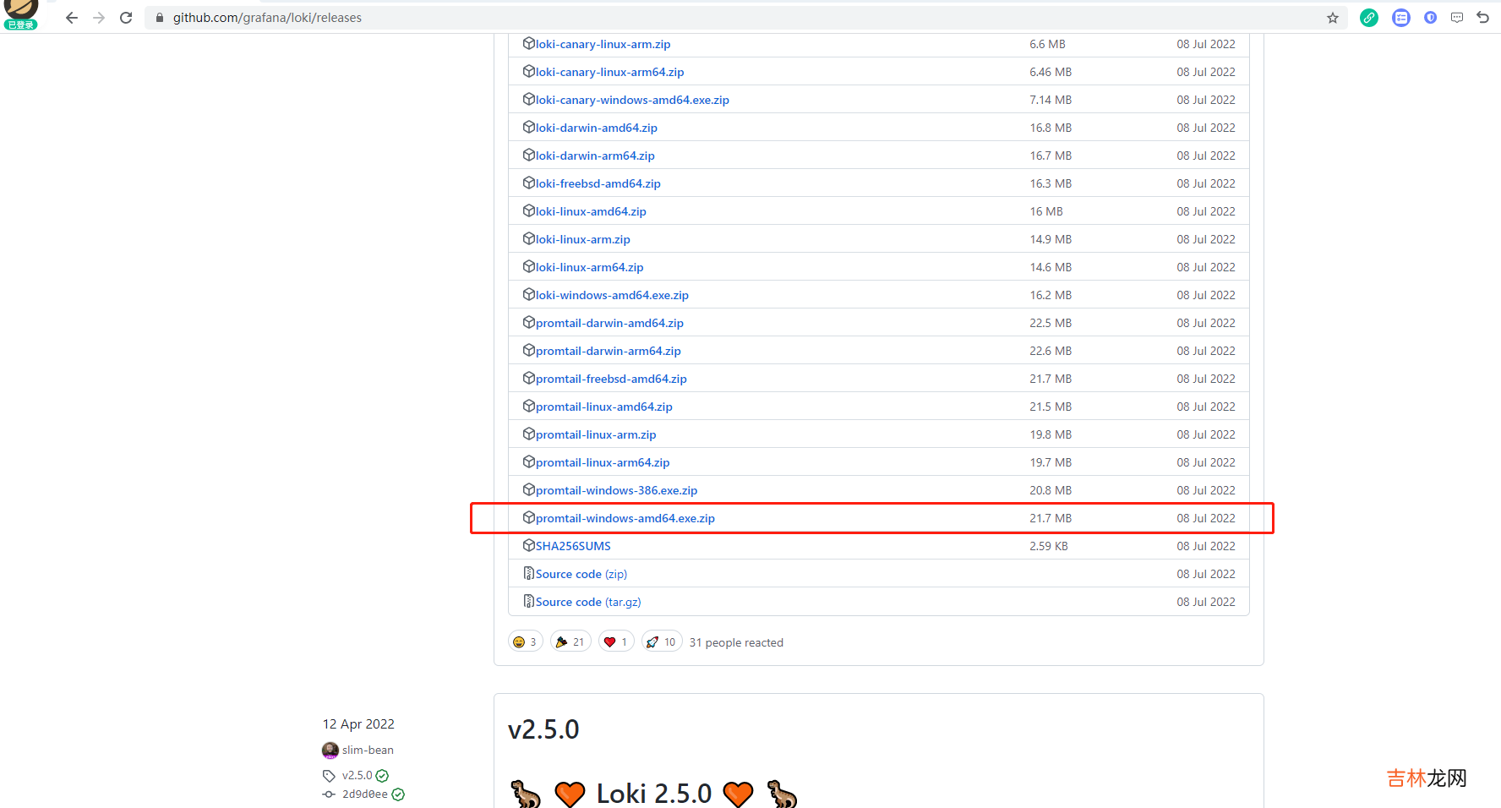Bookmark this page with the star icon
Image resolution: width=1501 pixels, height=808 pixels.
tap(1333, 18)
